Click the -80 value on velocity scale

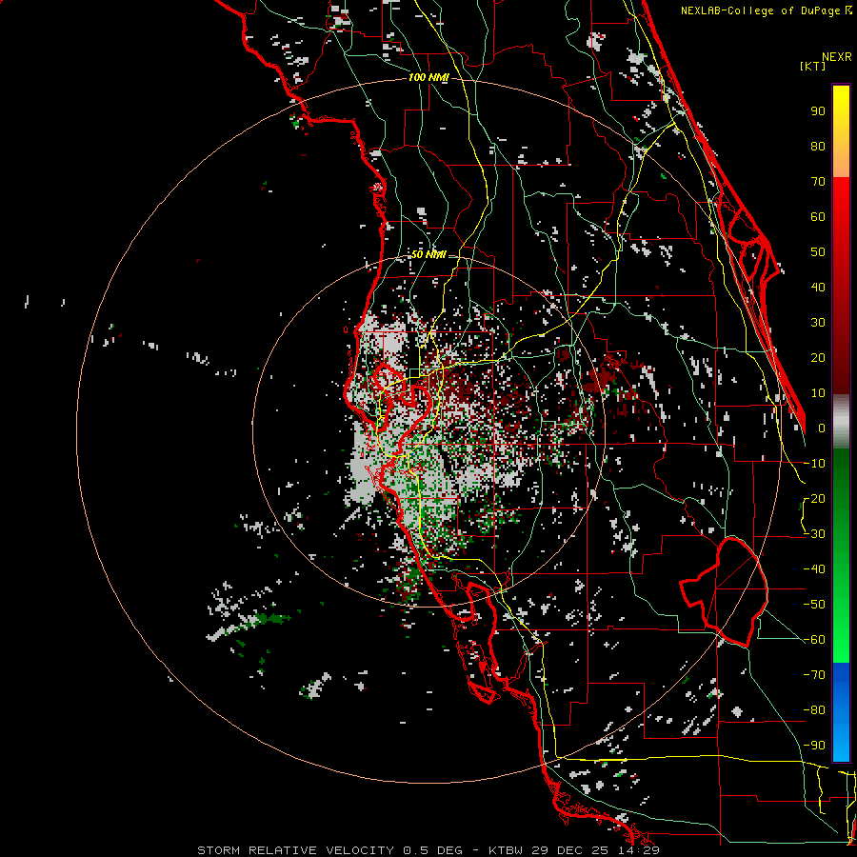[x=814, y=710]
